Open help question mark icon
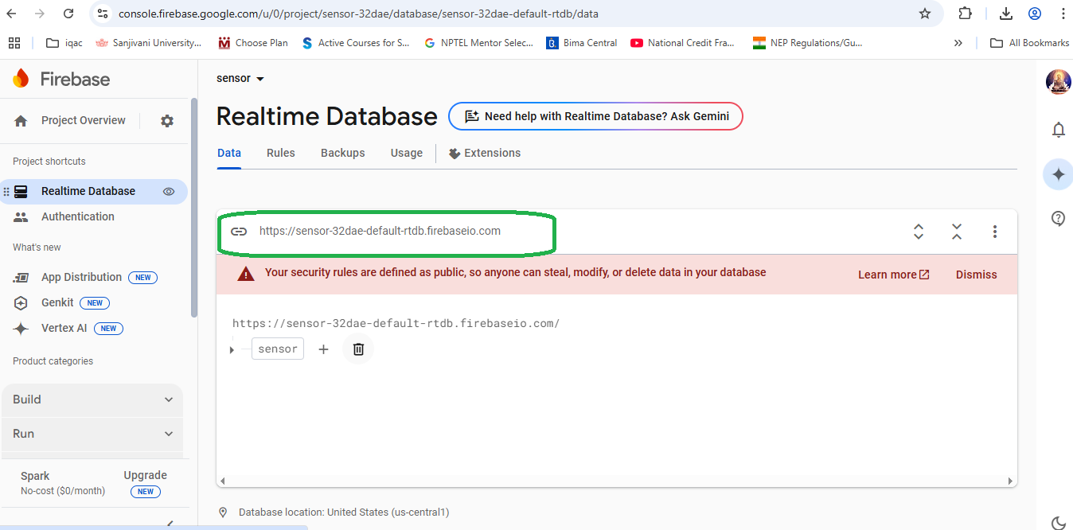This screenshot has width=1073, height=530. pyautogui.click(x=1059, y=218)
